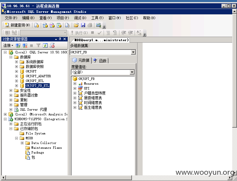
Task: Open the 查看 menu
Action: (45, 18)
